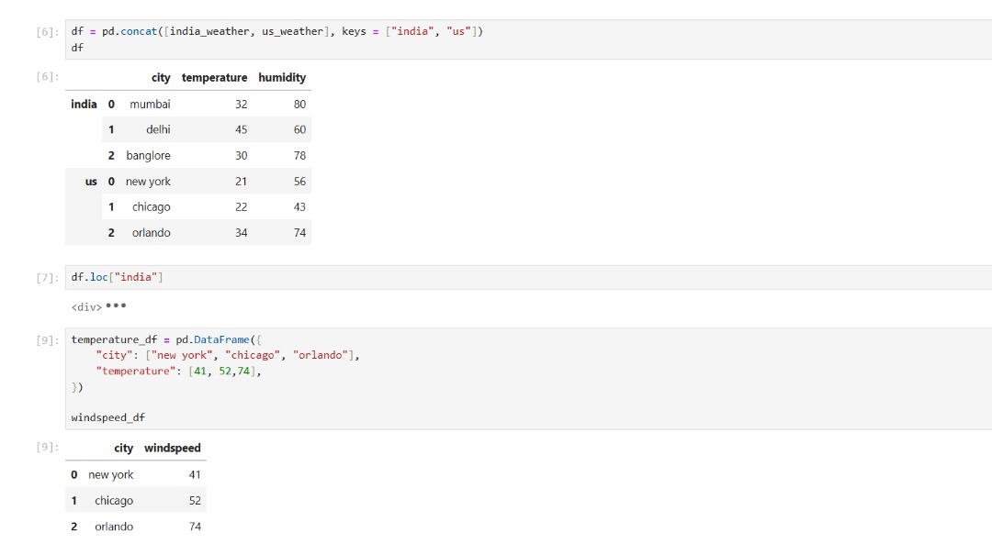This screenshot has width=992, height=555.
Task: Select the 'temperature' column header in df table
Action: pos(214,78)
